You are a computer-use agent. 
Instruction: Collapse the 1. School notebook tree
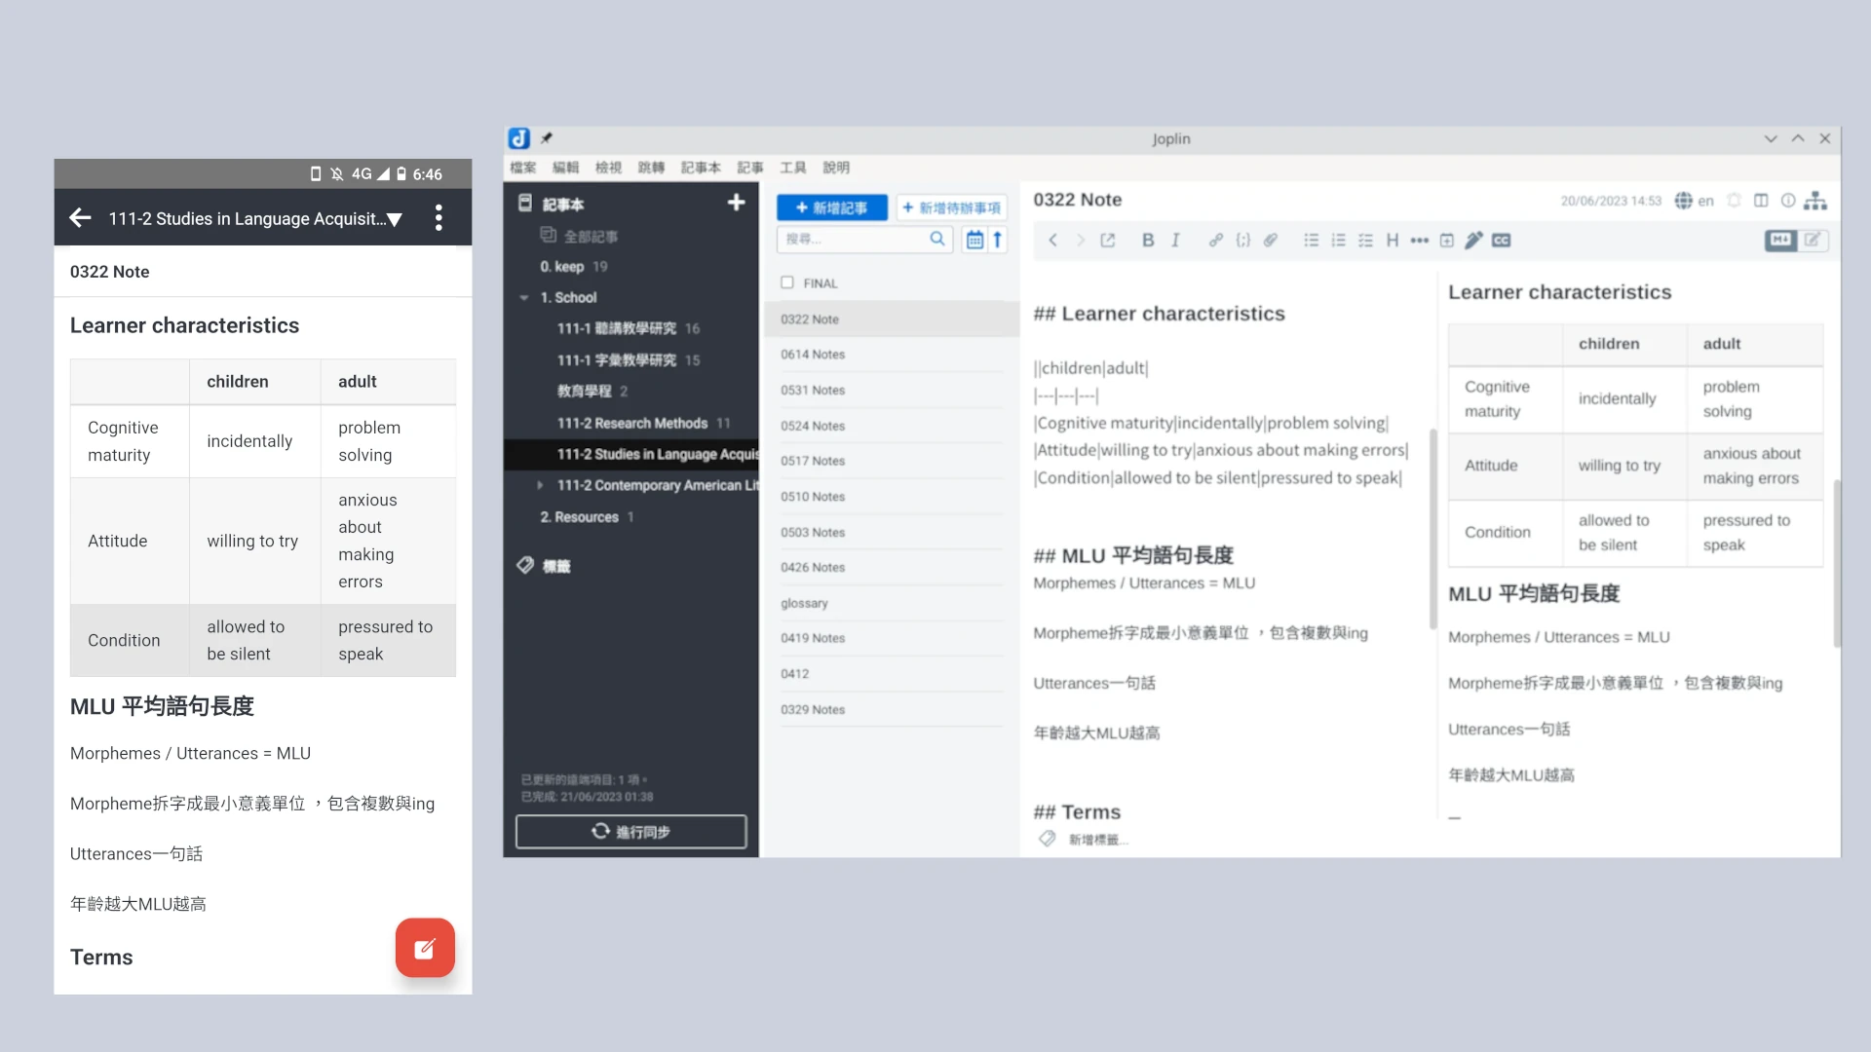point(524,298)
